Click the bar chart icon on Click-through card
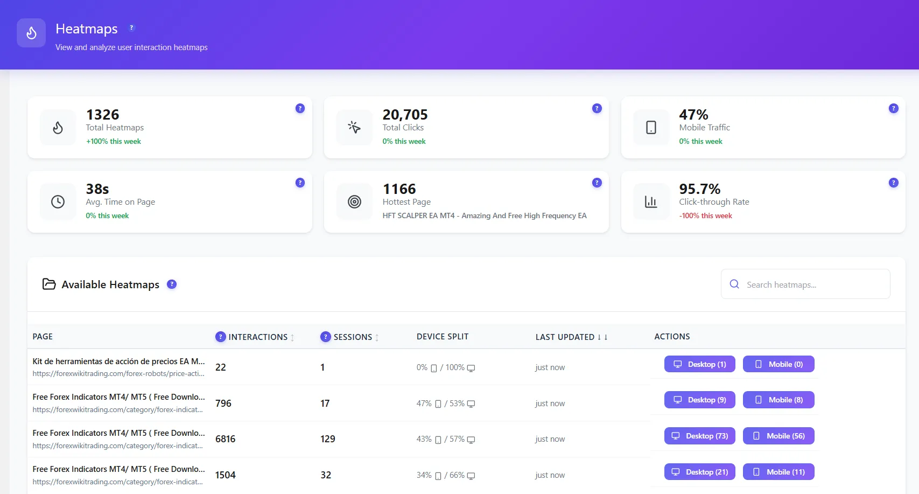919x494 pixels. 651,202
